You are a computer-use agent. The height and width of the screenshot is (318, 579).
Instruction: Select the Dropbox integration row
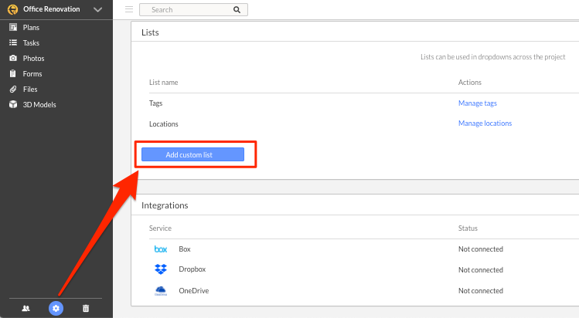pos(356,269)
